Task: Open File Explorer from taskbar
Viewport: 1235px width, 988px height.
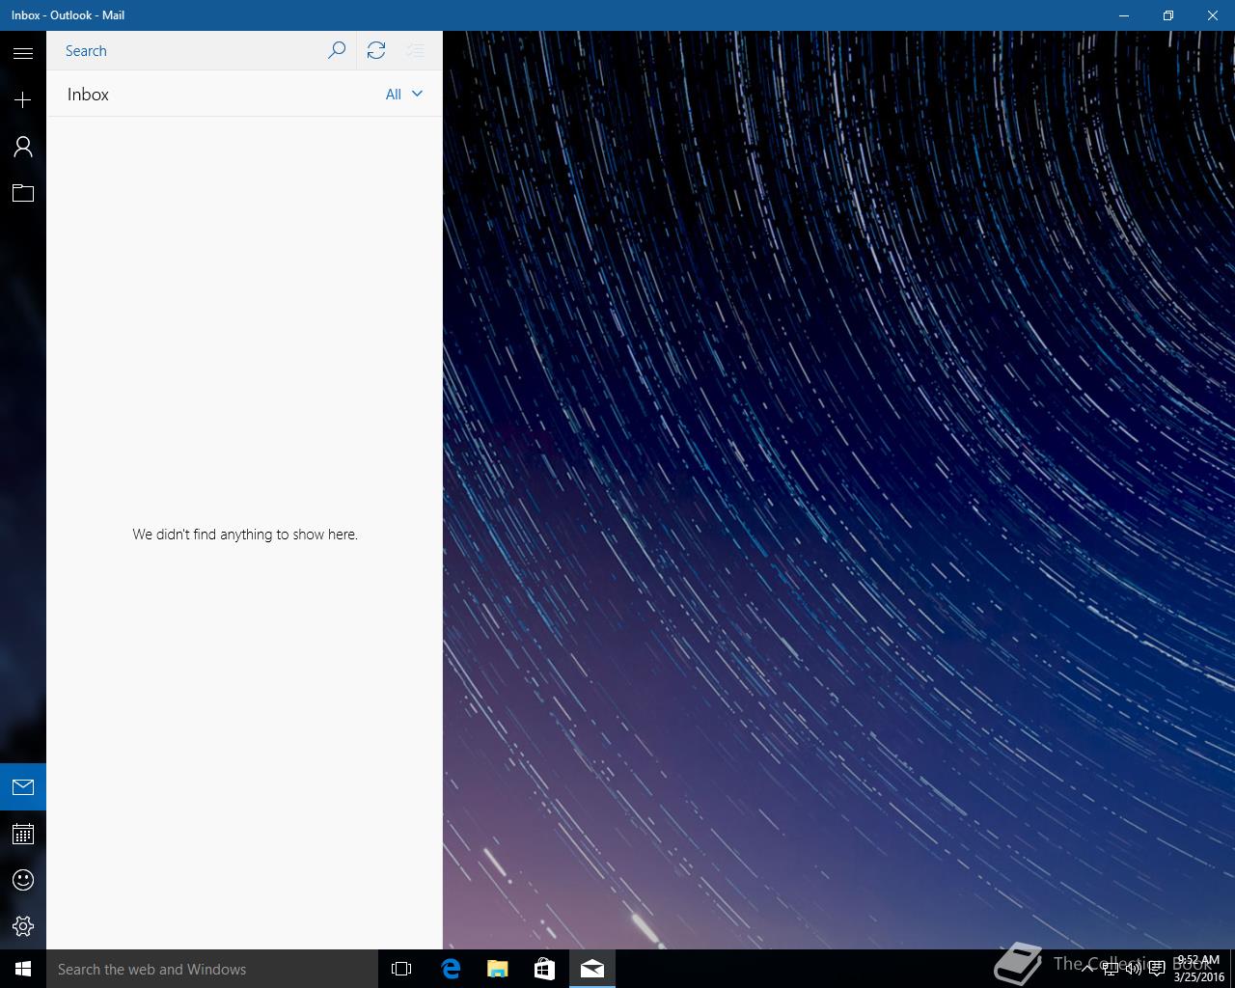Action: [497, 969]
